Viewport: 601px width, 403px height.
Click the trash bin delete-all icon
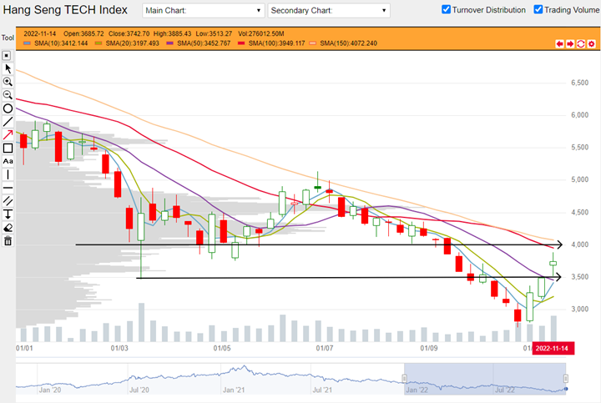coord(8,241)
